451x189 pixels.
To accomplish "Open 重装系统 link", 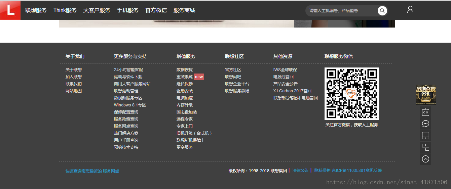I will pyautogui.click(x=185, y=77).
